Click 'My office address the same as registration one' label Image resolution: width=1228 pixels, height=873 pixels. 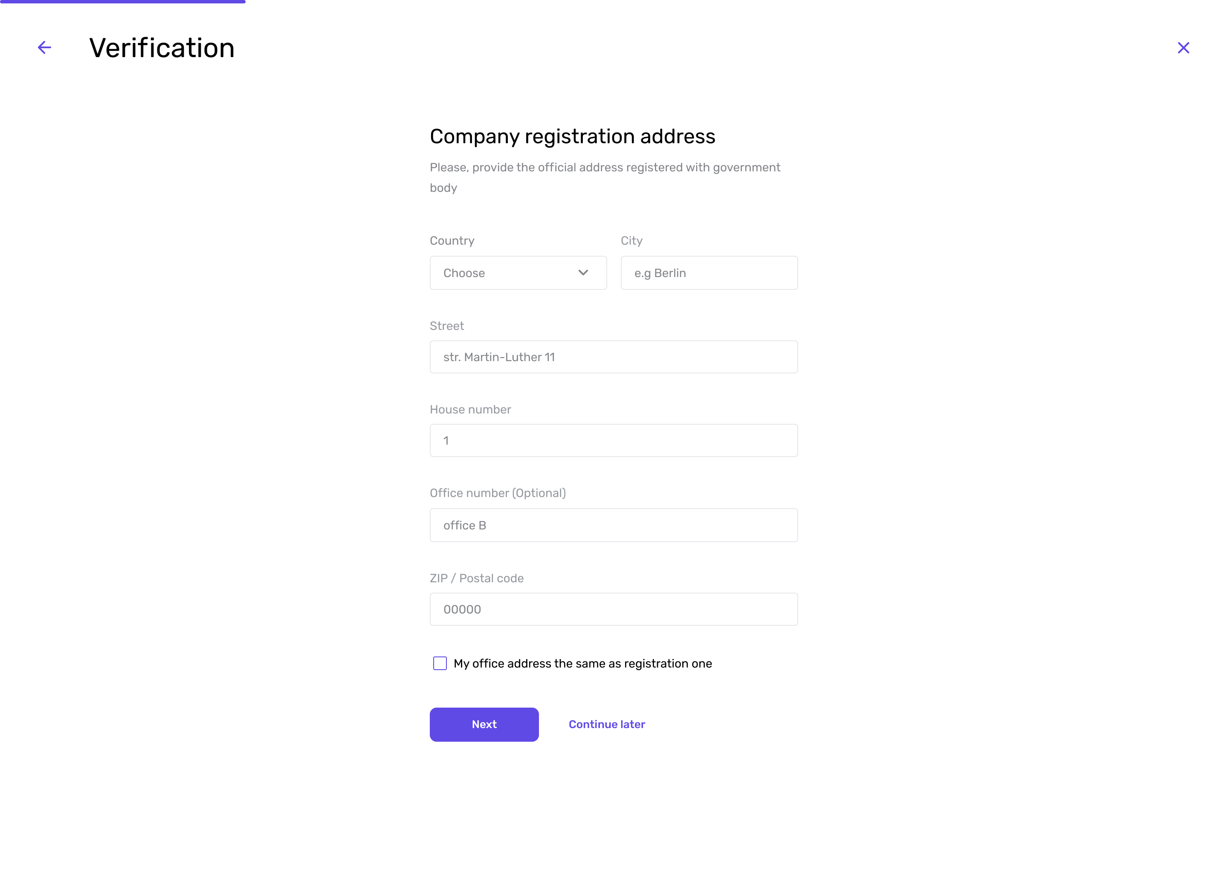coord(582,663)
